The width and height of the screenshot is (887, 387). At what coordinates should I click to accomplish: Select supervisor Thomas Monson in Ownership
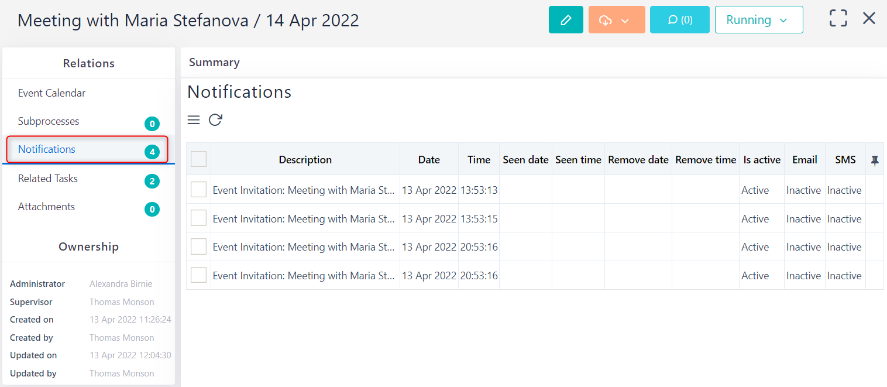(x=122, y=302)
